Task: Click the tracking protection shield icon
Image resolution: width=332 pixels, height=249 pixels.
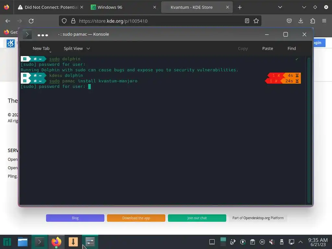Action: pyautogui.click(x=64, y=21)
